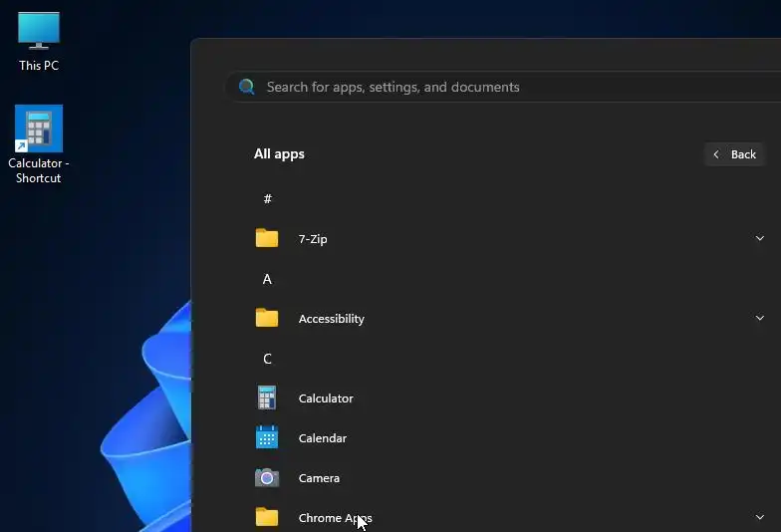
Task: Expand the Accessibility folder chevron
Action: pyautogui.click(x=759, y=318)
